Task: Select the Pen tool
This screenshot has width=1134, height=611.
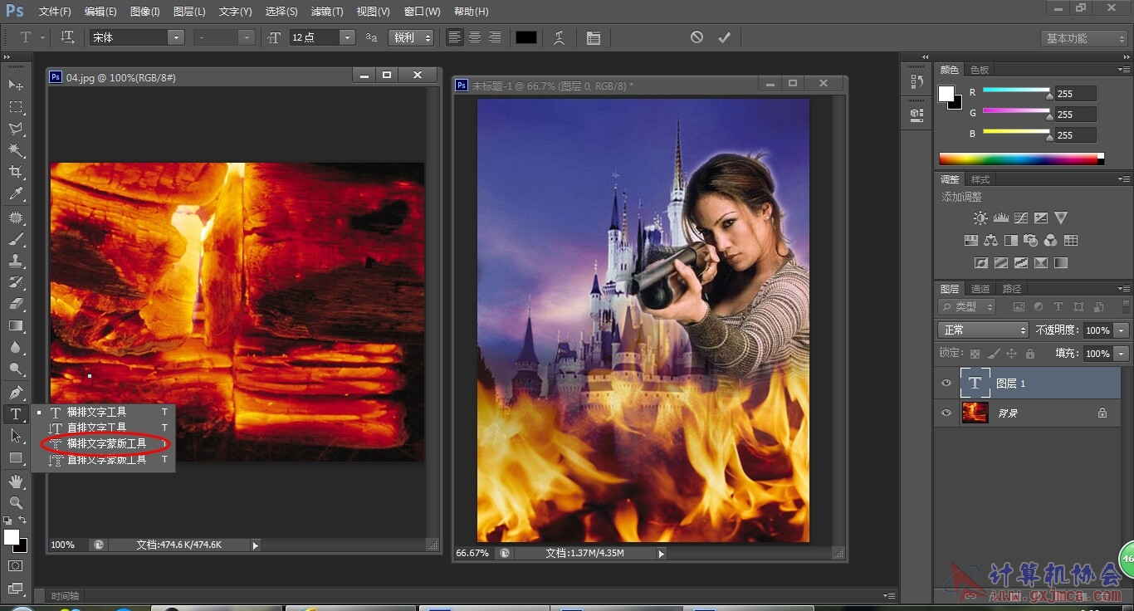Action: click(16, 392)
